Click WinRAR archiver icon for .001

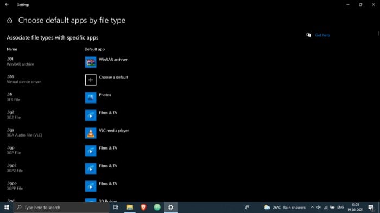click(91, 62)
